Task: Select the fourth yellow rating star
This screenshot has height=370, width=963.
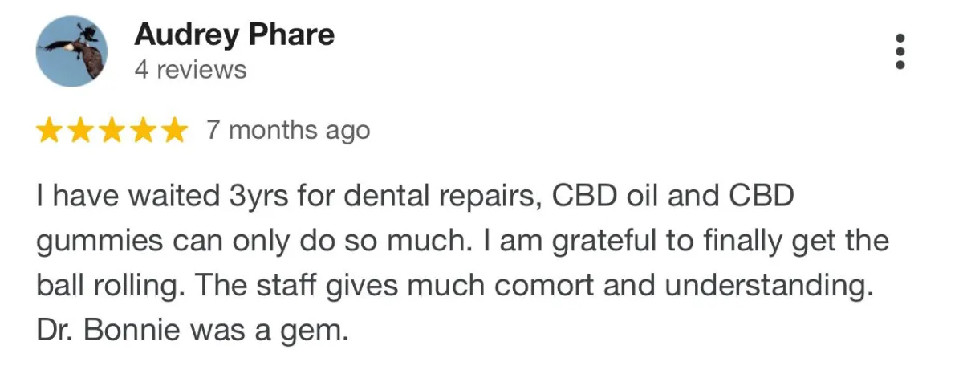Action: (141, 130)
